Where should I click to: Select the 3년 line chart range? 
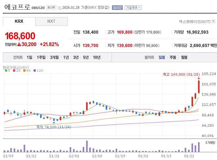pyautogui.click(x=76, y=57)
